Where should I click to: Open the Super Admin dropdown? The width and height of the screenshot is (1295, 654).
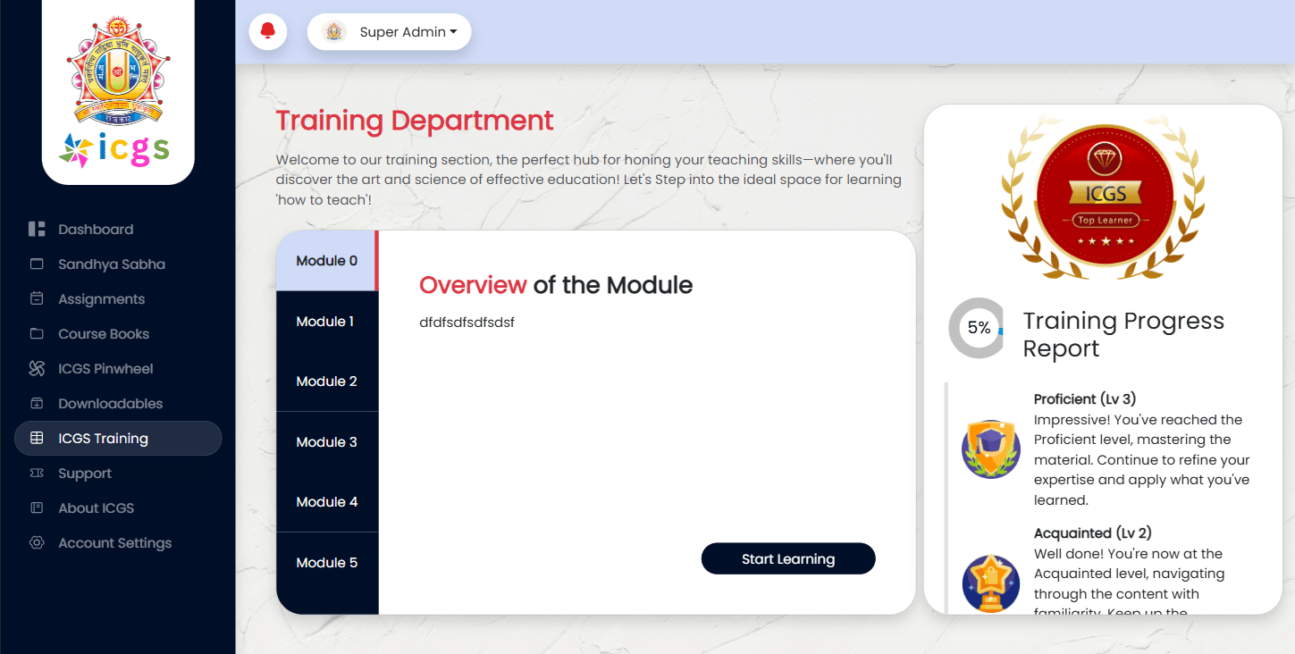[408, 32]
